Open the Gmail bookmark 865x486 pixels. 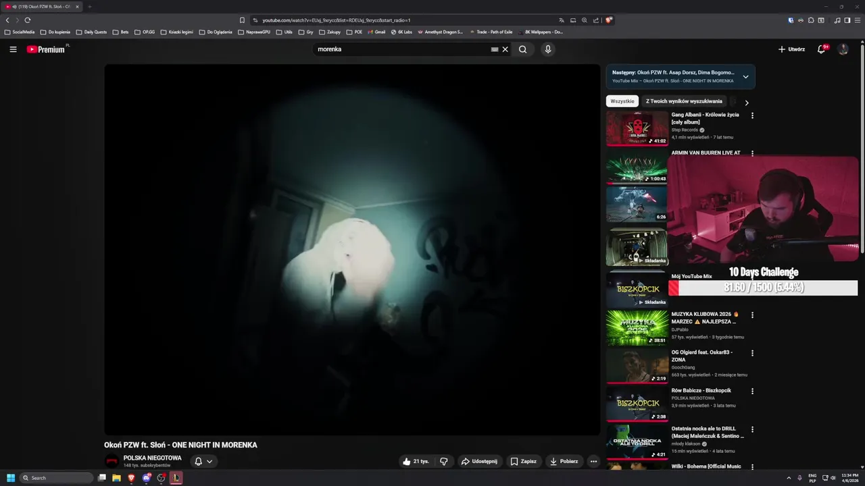[376, 32]
